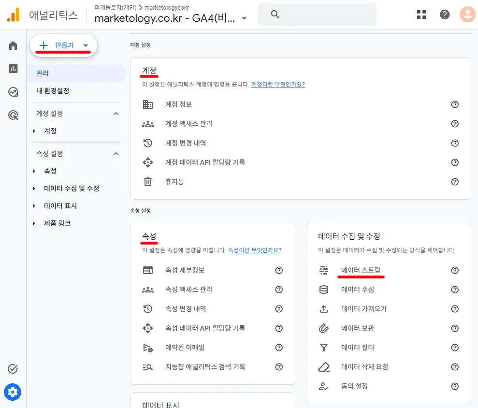Click the Google apps grid icon
This screenshot has width=478, height=408.
[421, 15]
